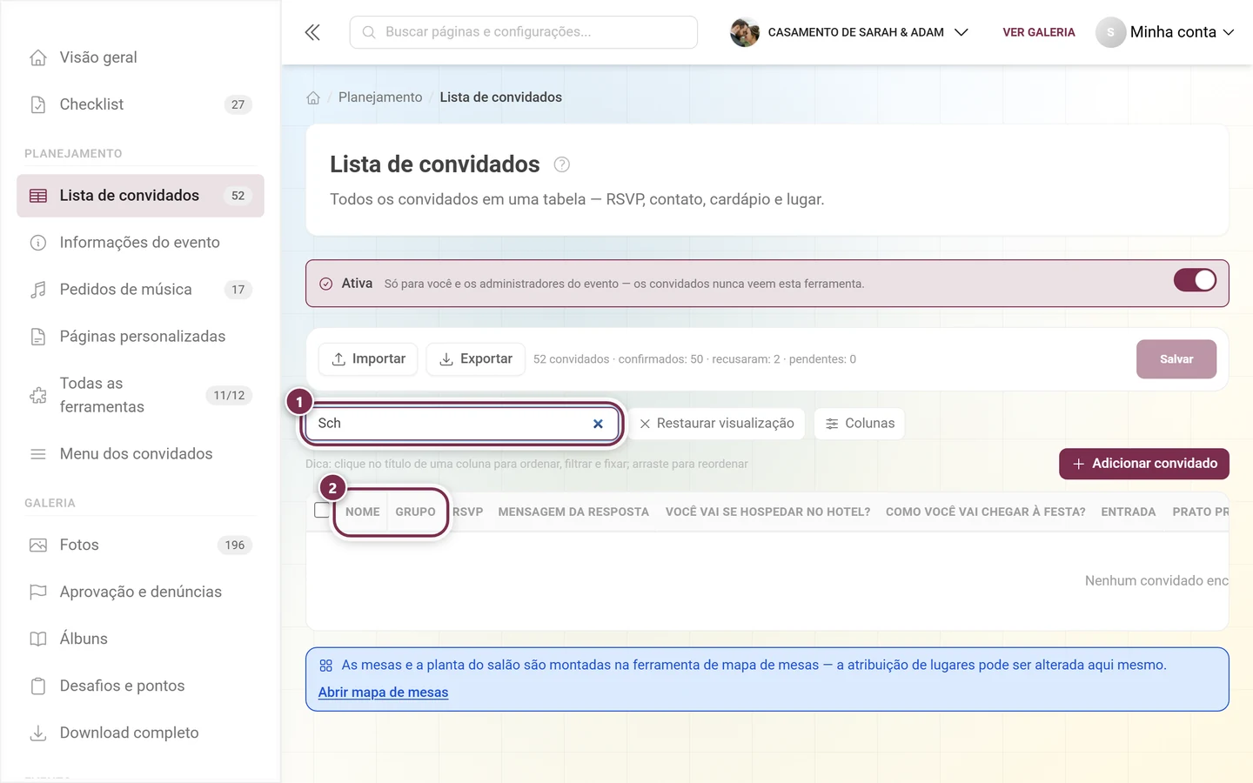Image resolution: width=1253 pixels, height=783 pixels.
Task: Click the home icon in the breadcrumb
Action: [313, 97]
